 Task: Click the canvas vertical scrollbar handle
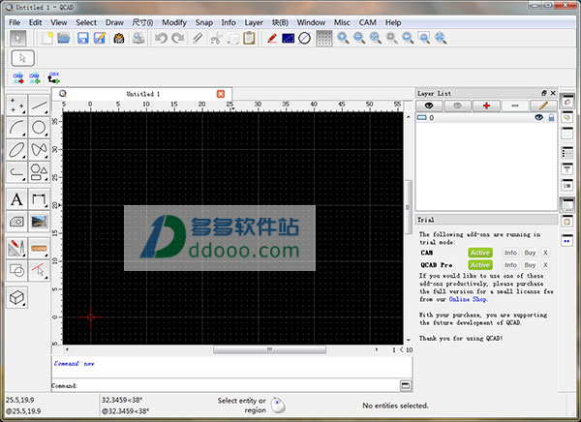pos(408,207)
